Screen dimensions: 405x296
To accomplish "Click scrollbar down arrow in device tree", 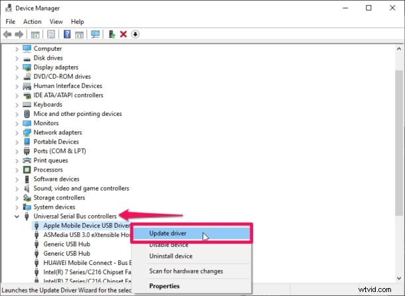I will pos(399,278).
